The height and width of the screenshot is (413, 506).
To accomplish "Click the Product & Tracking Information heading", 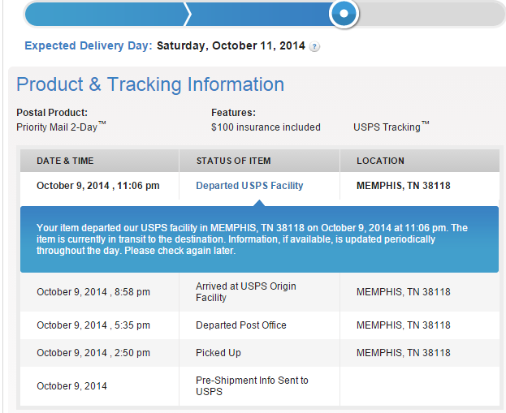I will coord(150,84).
